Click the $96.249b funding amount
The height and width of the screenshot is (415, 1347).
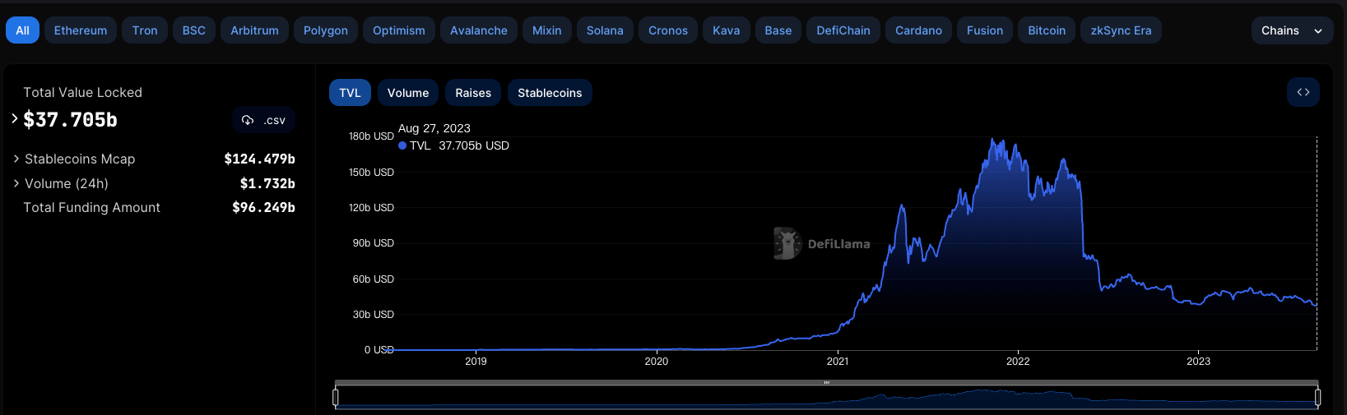[263, 207]
